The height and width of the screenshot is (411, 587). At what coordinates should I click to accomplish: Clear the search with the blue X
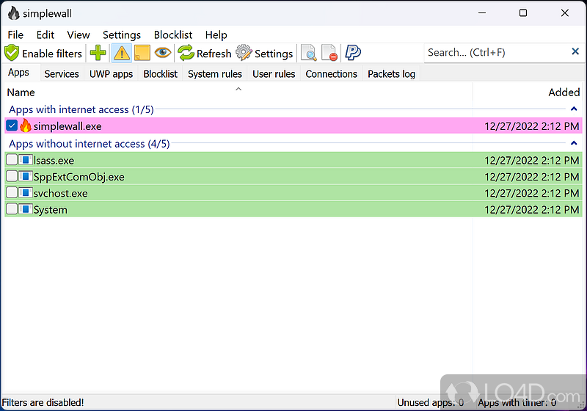(x=575, y=51)
